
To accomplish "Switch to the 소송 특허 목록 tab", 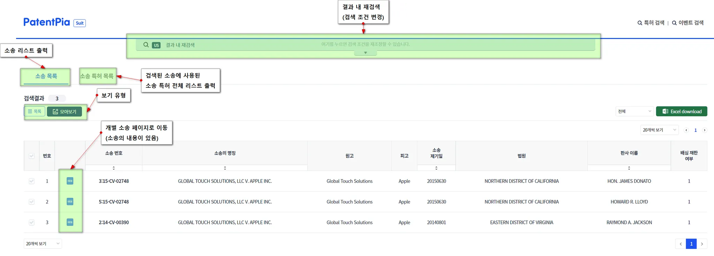I will pos(97,76).
